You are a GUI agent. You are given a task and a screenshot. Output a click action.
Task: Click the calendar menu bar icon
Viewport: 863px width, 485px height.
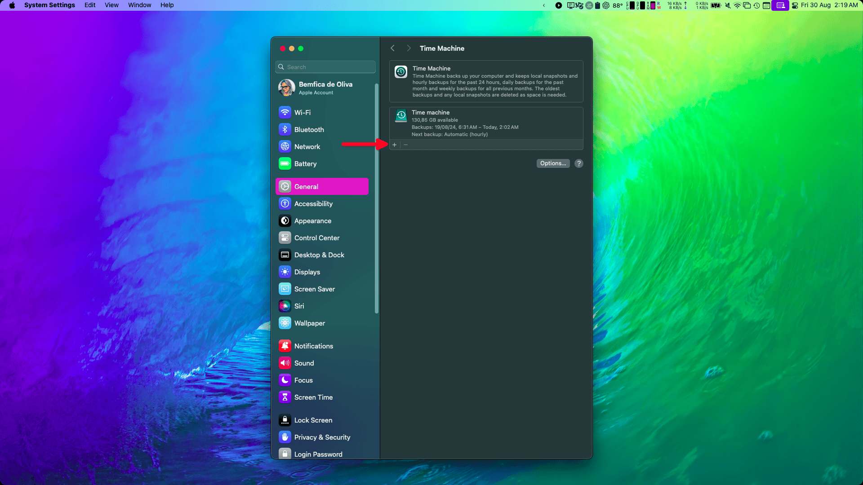click(766, 5)
